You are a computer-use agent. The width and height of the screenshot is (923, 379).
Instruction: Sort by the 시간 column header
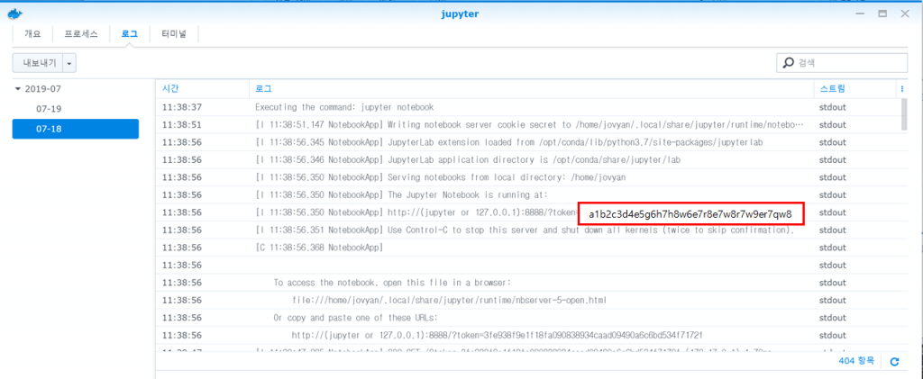click(202, 89)
